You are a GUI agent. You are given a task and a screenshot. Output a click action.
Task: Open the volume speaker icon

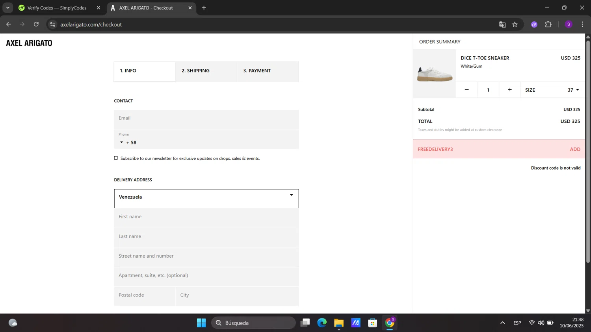541,323
